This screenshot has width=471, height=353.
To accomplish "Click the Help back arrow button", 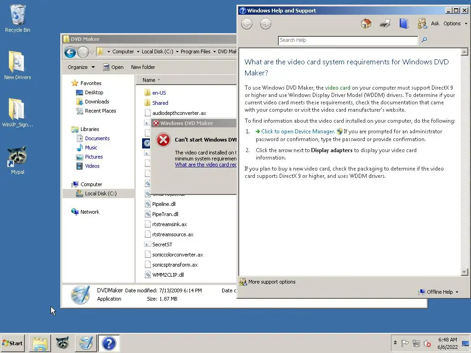I will click(x=247, y=24).
